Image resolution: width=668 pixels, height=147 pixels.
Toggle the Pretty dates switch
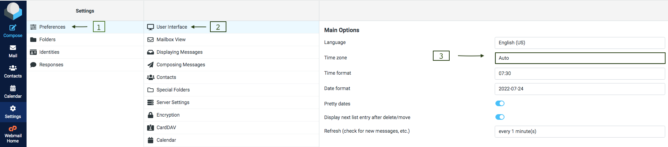(500, 103)
